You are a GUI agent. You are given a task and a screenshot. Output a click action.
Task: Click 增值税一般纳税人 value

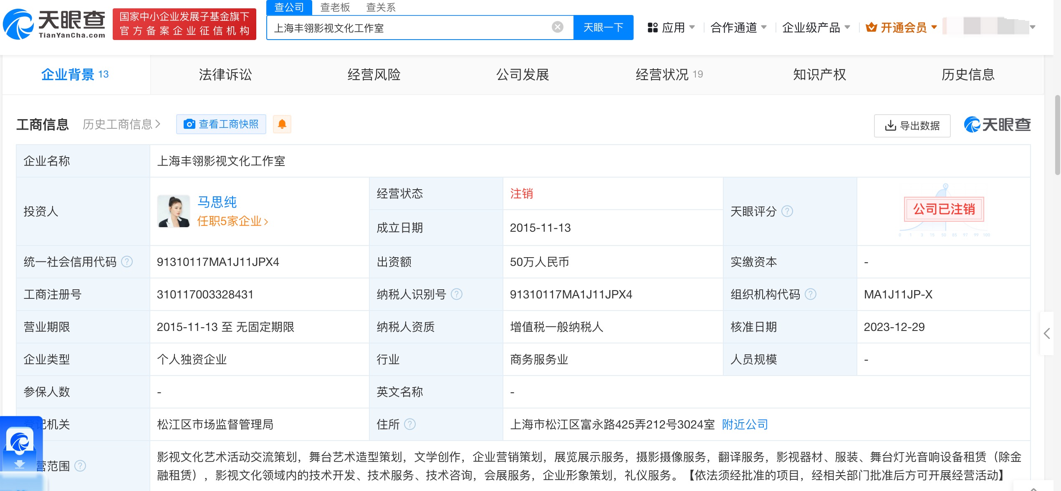coord(556,327)
